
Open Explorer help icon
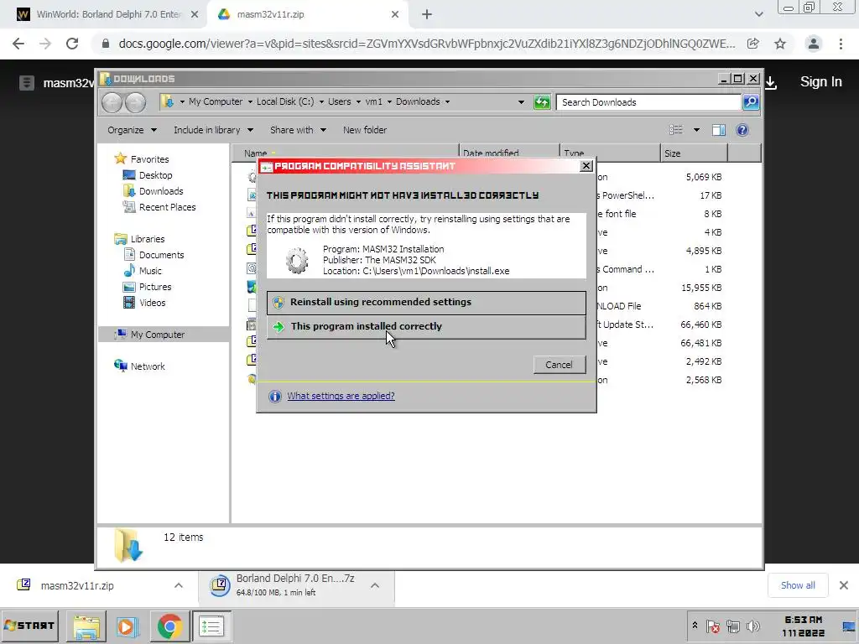(x=742, y=130)
